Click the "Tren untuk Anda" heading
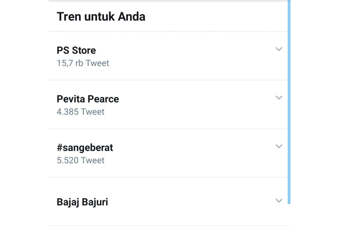This screenshot has height=226, width=339. (x=101, y=17)
